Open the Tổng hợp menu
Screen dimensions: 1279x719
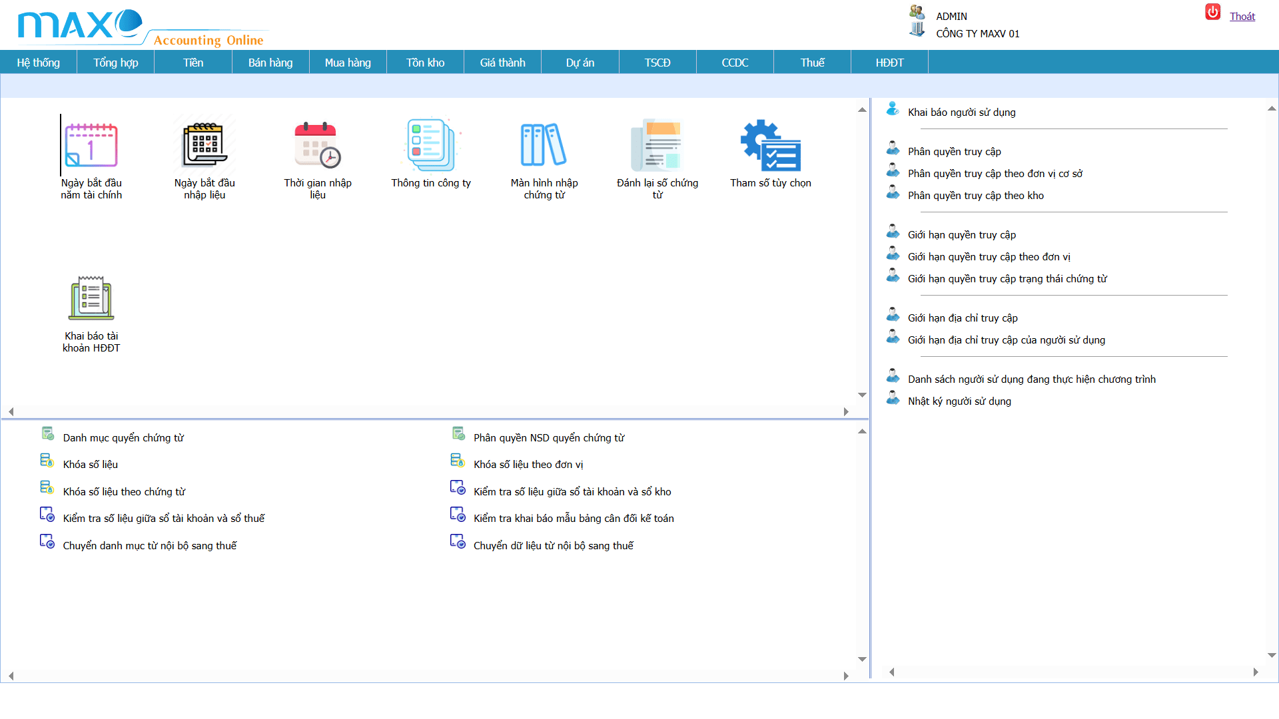click(116, 63)
